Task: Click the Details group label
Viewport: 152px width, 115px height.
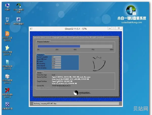Action: [x=40, y=73]
